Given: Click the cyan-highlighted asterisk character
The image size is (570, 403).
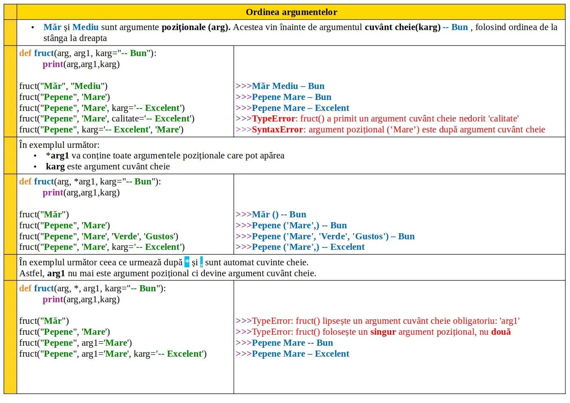Looking at the screenshot, I should click(x=187, y=262).
